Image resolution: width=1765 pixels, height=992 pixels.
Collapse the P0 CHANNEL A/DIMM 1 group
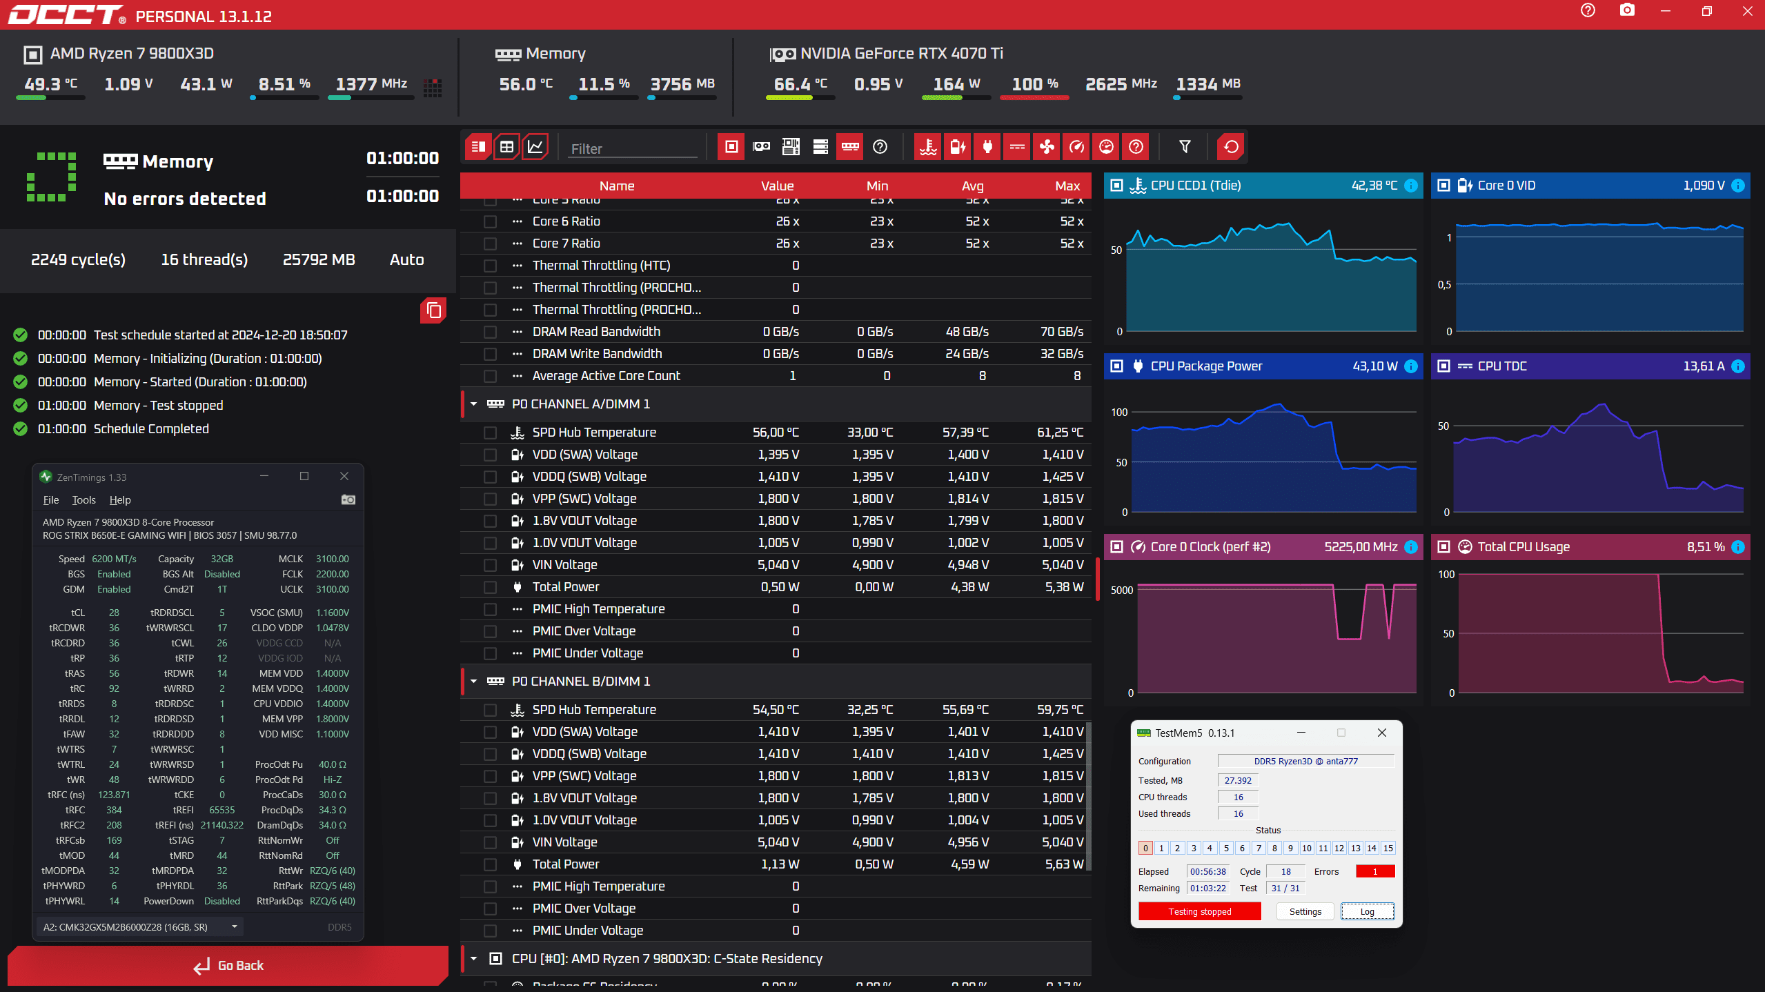473,404
